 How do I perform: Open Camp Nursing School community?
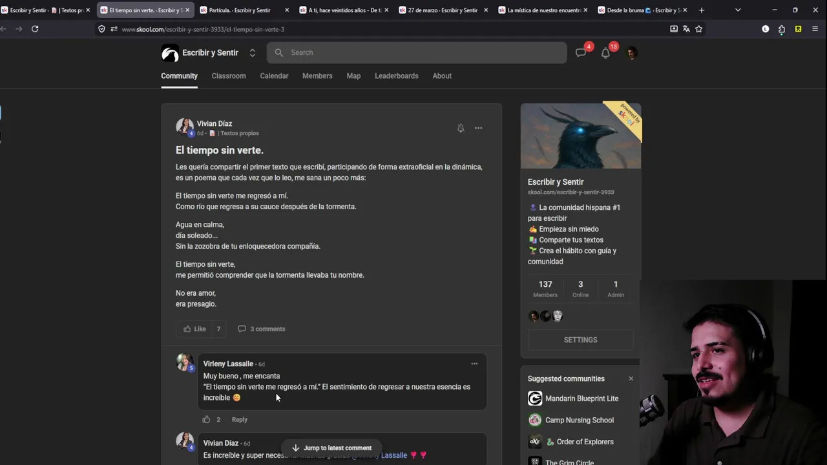[x=580, y=420]
